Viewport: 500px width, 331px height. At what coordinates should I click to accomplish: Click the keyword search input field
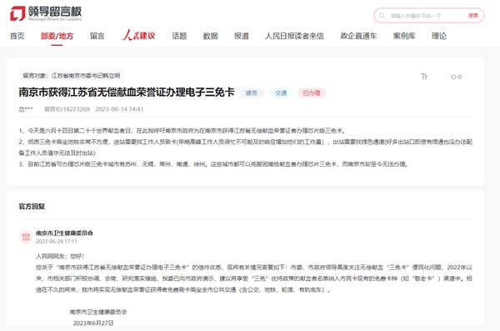pyautogui.click(x=426, y=16)
